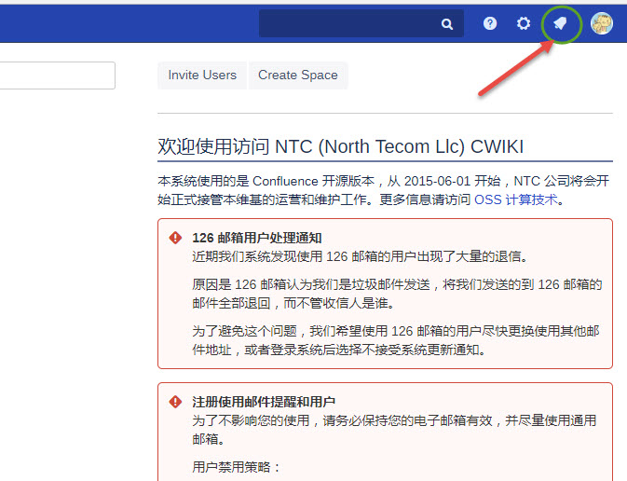Image resolution: width=627 pixels, height=481 pixels.
Task: Click the paragraph starting 为了避免这个问题
Action: [396, 340]
